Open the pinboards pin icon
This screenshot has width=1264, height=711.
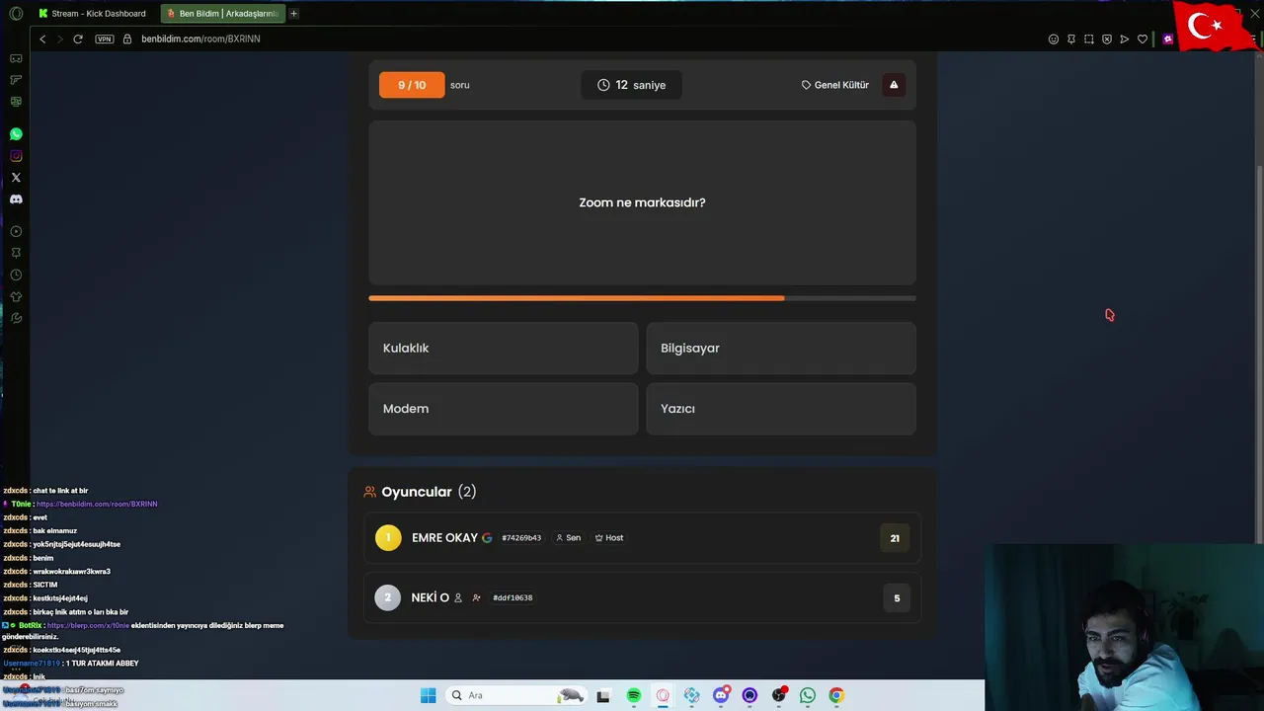pos(1071,39)
